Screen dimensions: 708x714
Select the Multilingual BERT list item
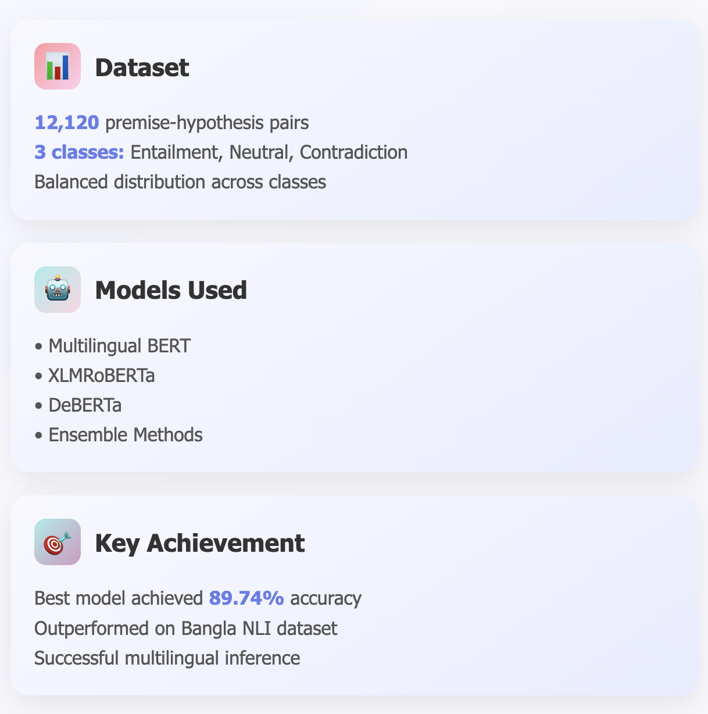(119, 346)
